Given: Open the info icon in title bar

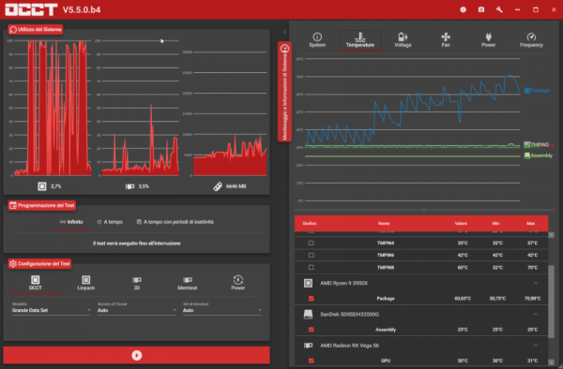Looking at the screenshot, I should (463, 9).
